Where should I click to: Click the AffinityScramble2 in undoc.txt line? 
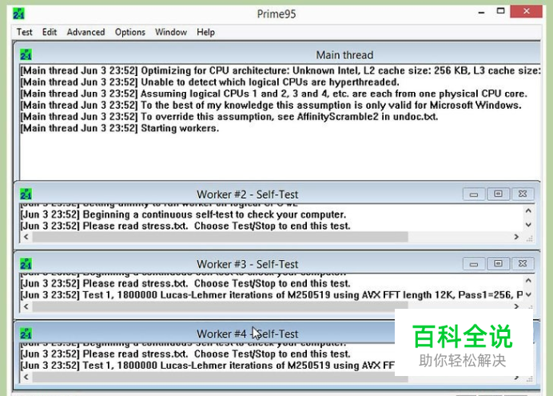(x=229, y=117)
